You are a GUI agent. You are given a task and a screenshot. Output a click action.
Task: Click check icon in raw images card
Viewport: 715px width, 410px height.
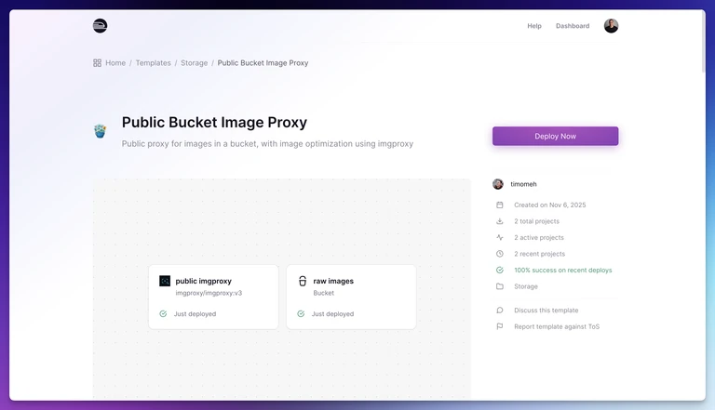tap(301, 314)
